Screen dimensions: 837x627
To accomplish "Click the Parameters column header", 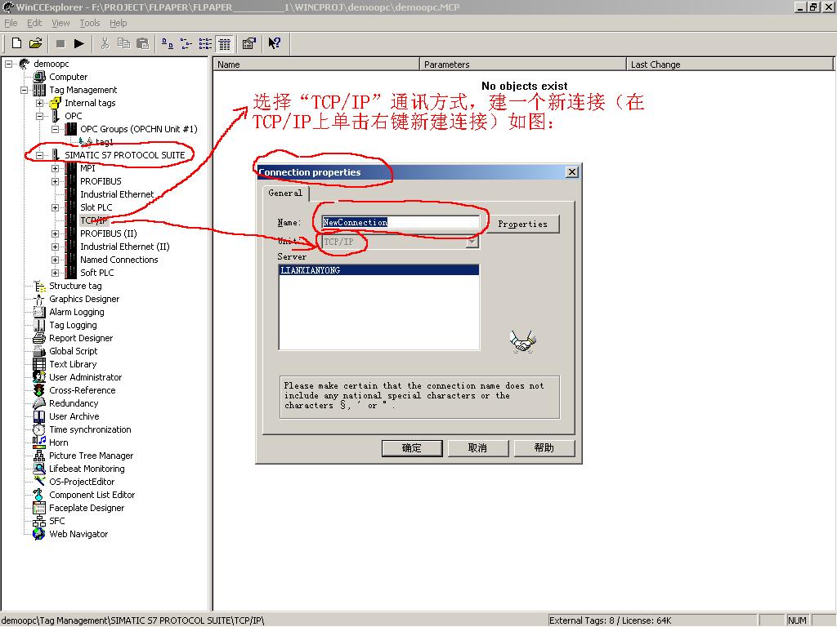I will [522, 64].
